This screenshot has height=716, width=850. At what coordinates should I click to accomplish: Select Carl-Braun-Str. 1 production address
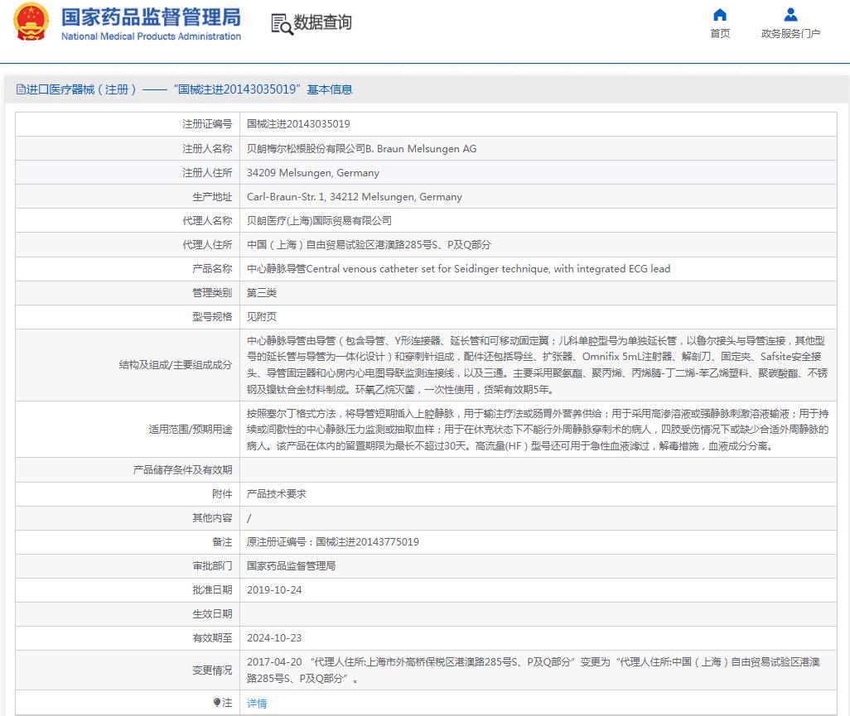point(354,197)
